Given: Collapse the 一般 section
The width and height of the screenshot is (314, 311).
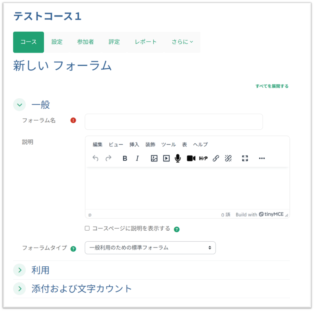Looking at the screenshot, I should [x=19, y=105].
